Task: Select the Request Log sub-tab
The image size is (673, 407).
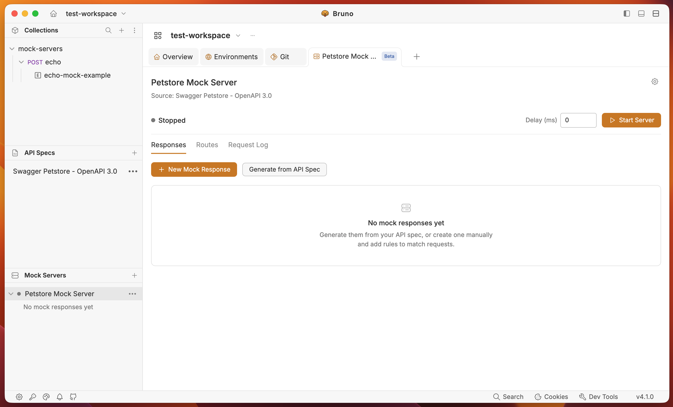Action: tap(248, 145)
